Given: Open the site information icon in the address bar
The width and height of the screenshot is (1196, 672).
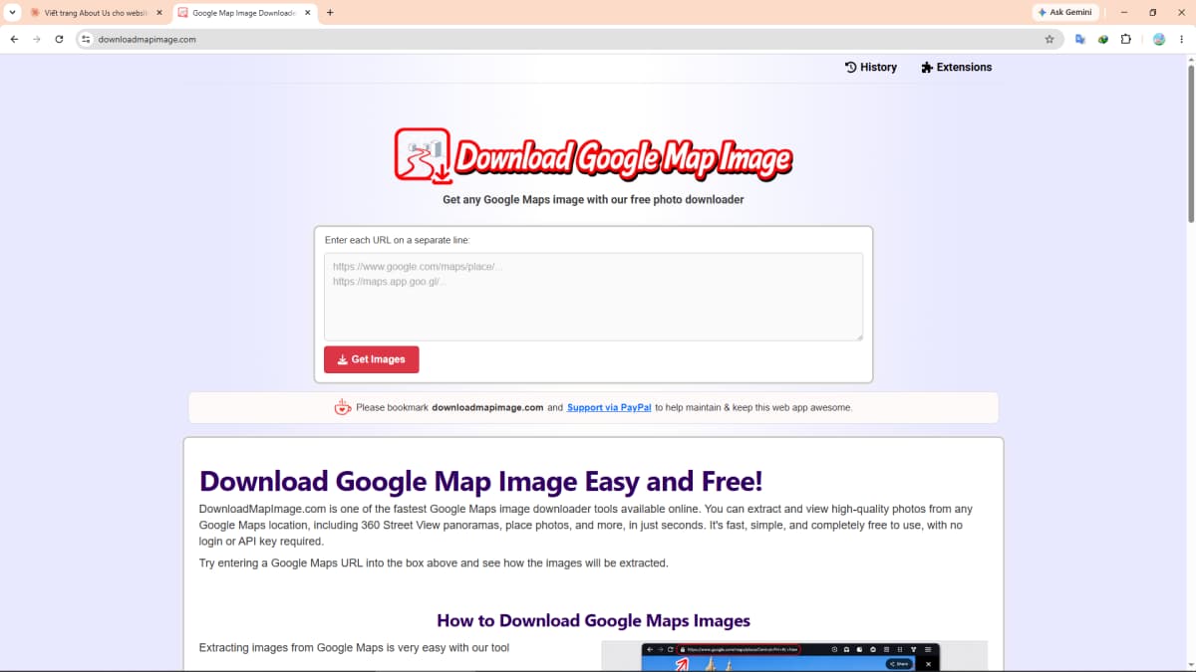Looking at the screenshot, I should click(86, 39).
